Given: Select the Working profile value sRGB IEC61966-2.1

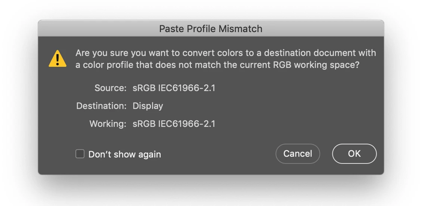Looking at the screenshot, I should [x=174, y=124].
